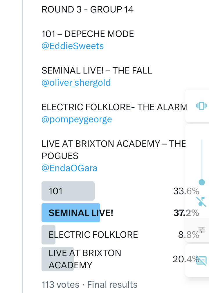Tap the muted media note icon
This screenshot has height=293, width=209.
(x=201, y=201)
